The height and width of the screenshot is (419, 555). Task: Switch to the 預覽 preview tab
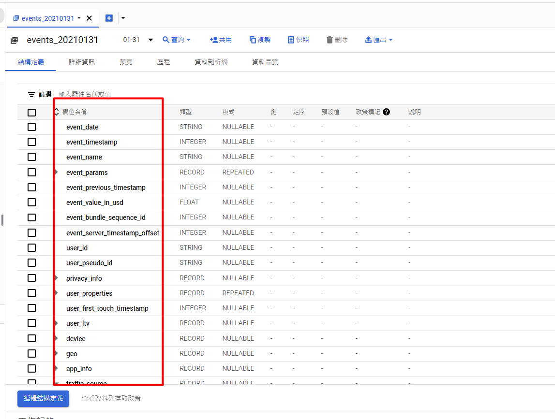(126, 62)
